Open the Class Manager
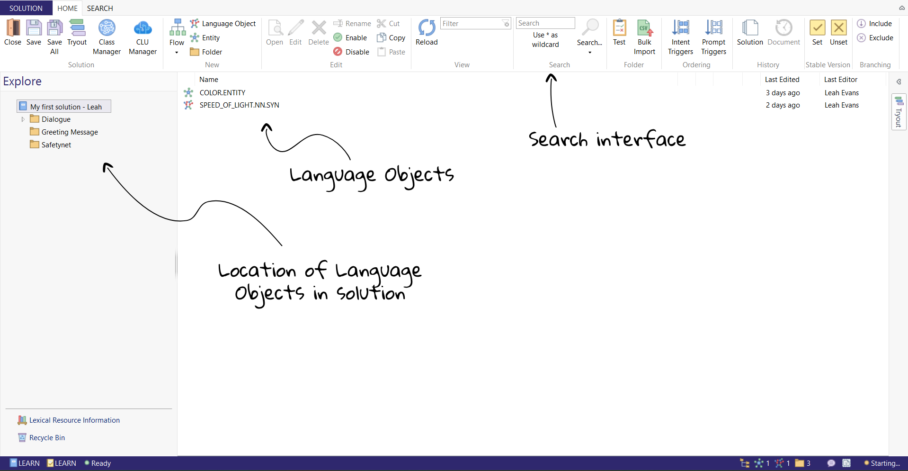 click(x=107, y=37)
